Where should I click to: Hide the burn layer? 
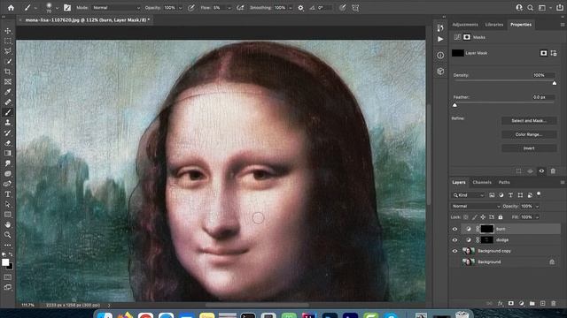click(x=454, y=229)
